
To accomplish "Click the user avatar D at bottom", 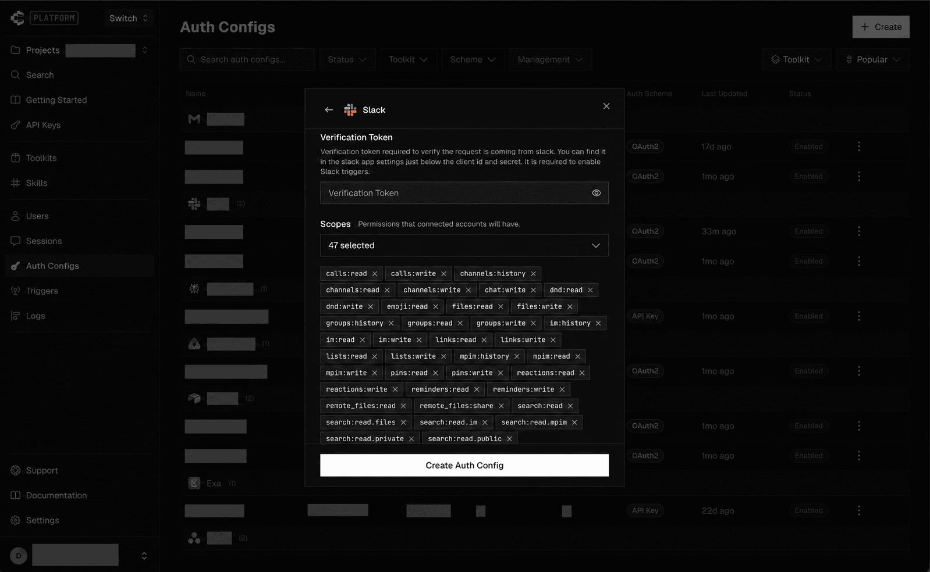I will tap(19, 556).
